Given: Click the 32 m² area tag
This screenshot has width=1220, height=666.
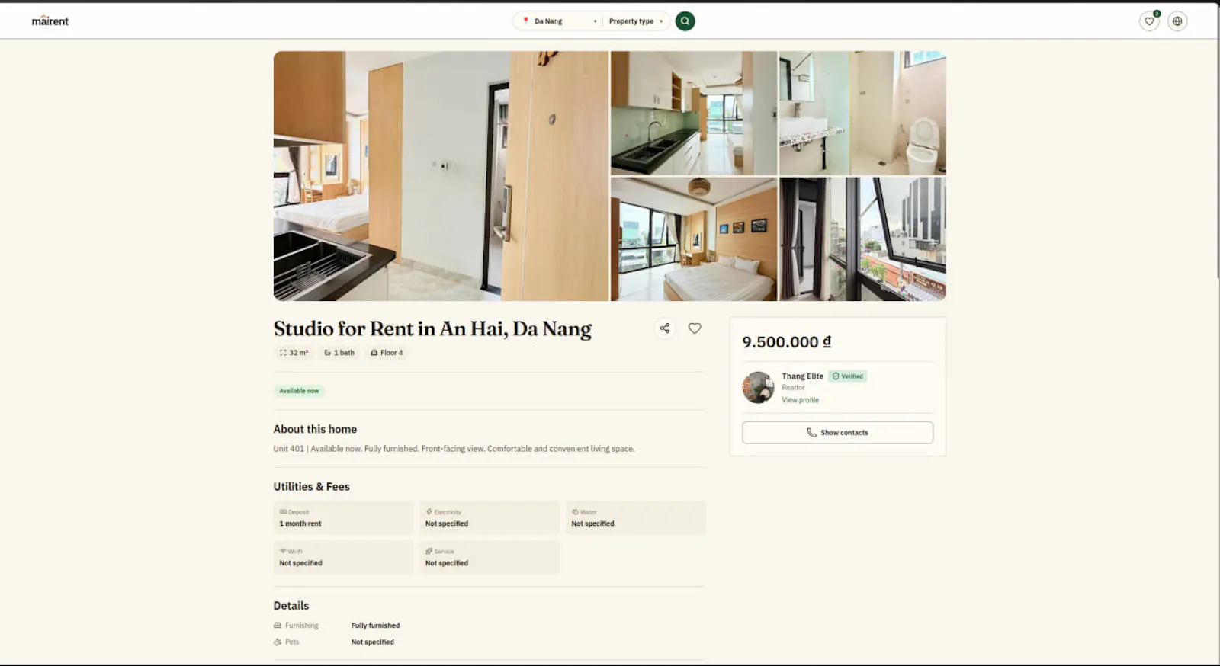Looking at the screenshot, I should [x=294, y=353].
